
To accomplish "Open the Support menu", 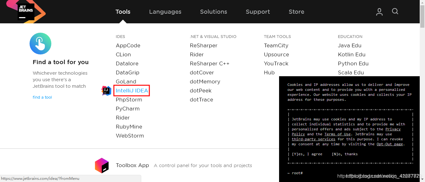I will point(258,12).
